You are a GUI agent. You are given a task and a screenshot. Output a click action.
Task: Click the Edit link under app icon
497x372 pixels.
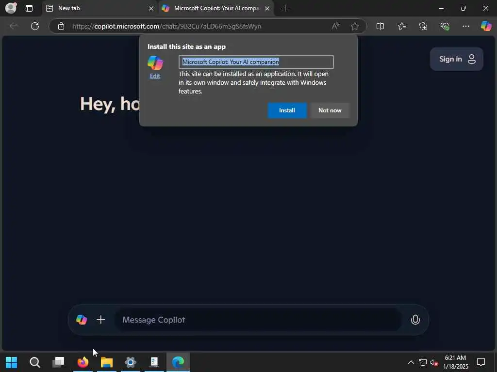pos(155,76)
